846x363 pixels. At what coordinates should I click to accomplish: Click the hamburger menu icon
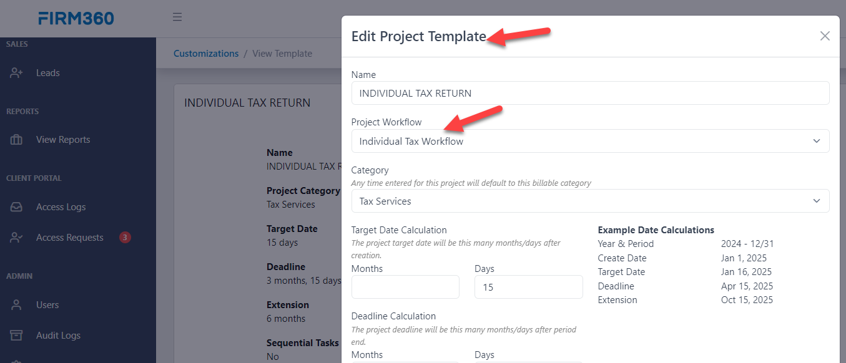[x=177, y=17]
